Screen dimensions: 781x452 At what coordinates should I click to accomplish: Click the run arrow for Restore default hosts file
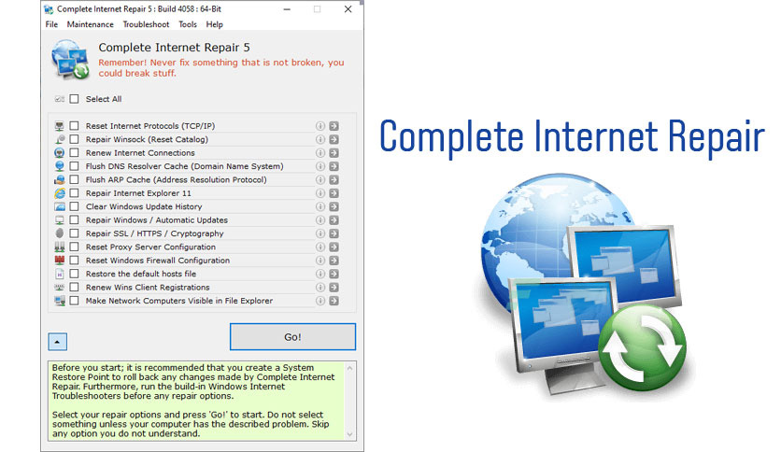(334, 275)
